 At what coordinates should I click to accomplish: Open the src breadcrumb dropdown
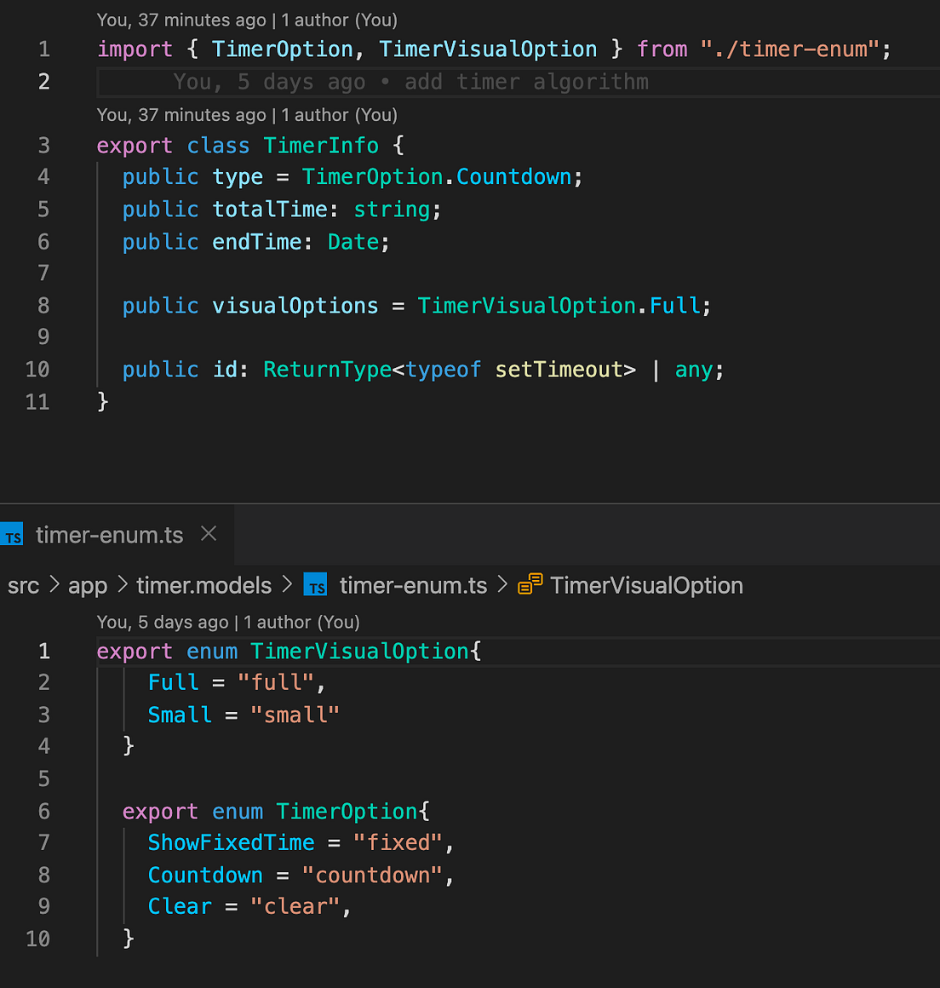pyautogui.click(x=23, y=585)
